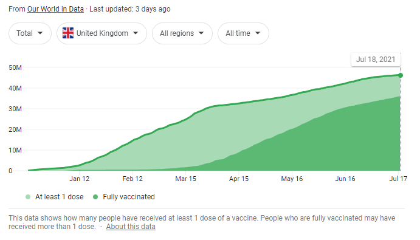Click the Feb 12 axis label
420x240 pixels.
pos(133,179)
